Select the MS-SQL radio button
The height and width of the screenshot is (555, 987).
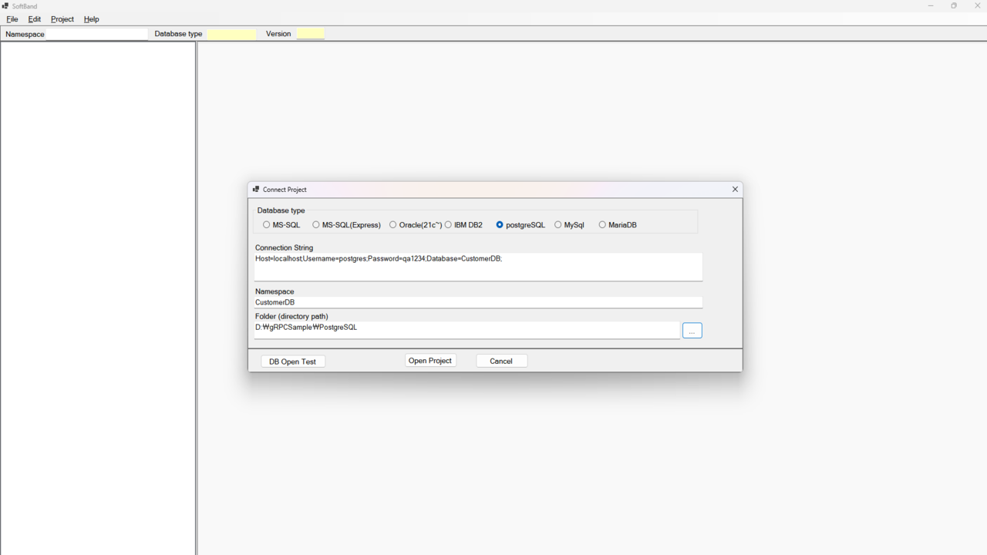click(x=267, y=225)
